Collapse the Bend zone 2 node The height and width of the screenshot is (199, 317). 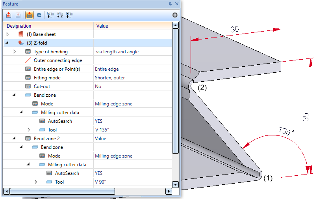pyautogui.click(x=15, y=139)
